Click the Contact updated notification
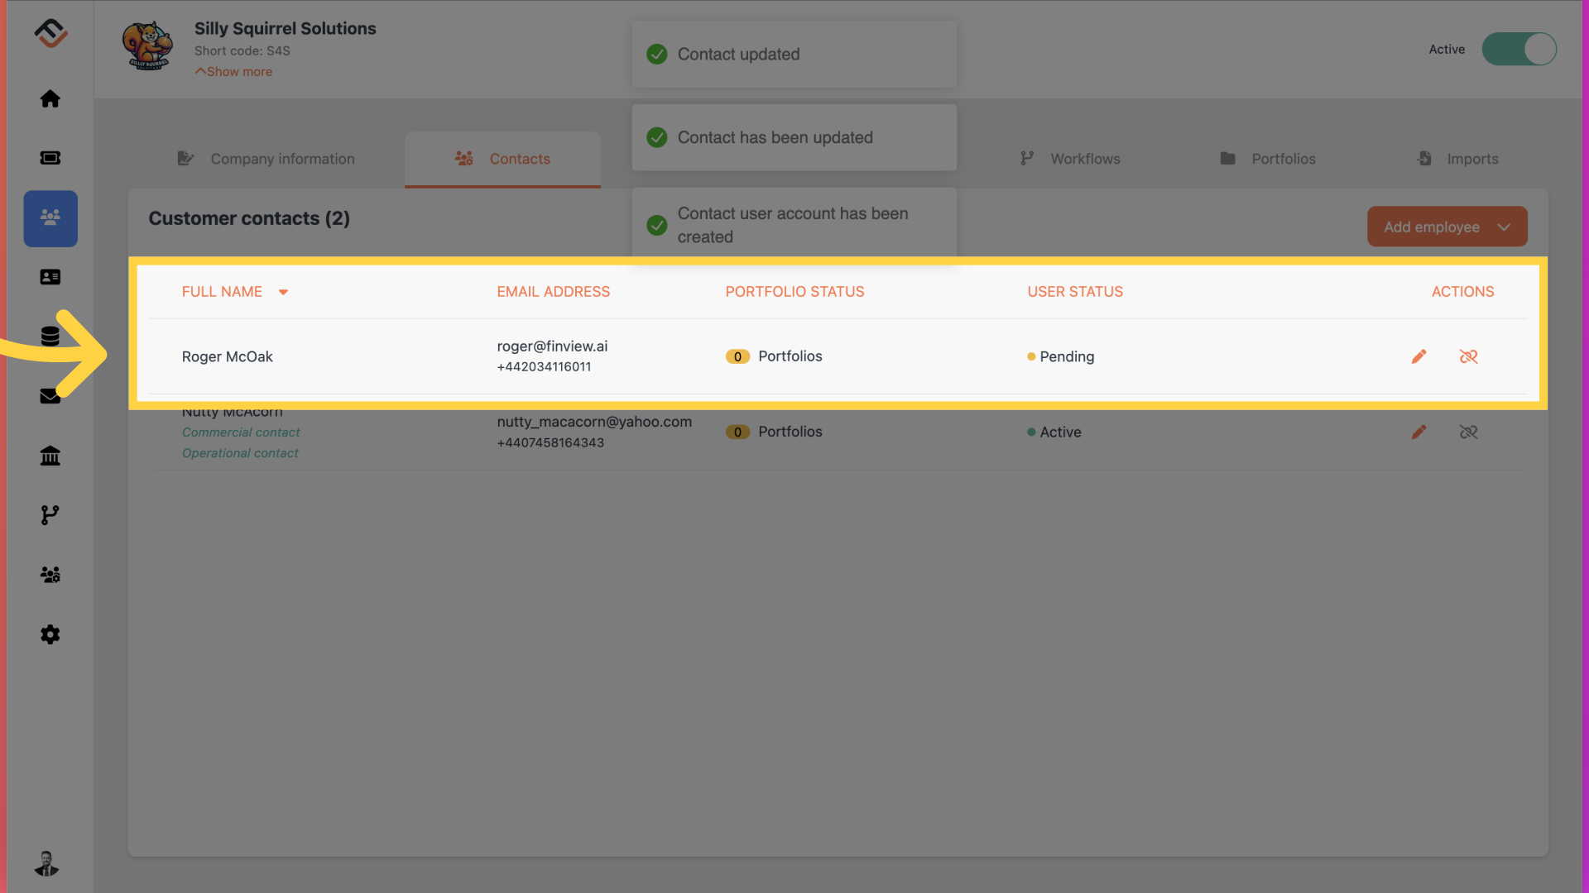Viewport: 1589px width, 893px height. [x=794, y=54]
